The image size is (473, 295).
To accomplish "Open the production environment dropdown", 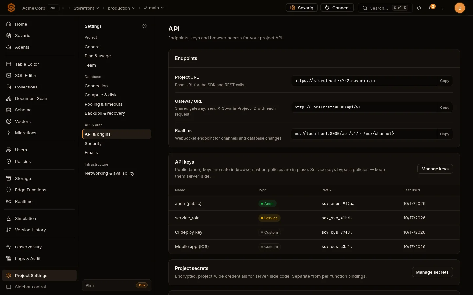I will tap(121, 8).
